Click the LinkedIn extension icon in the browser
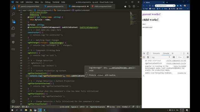This screenshot has width=200, height=112. [177, 6]
